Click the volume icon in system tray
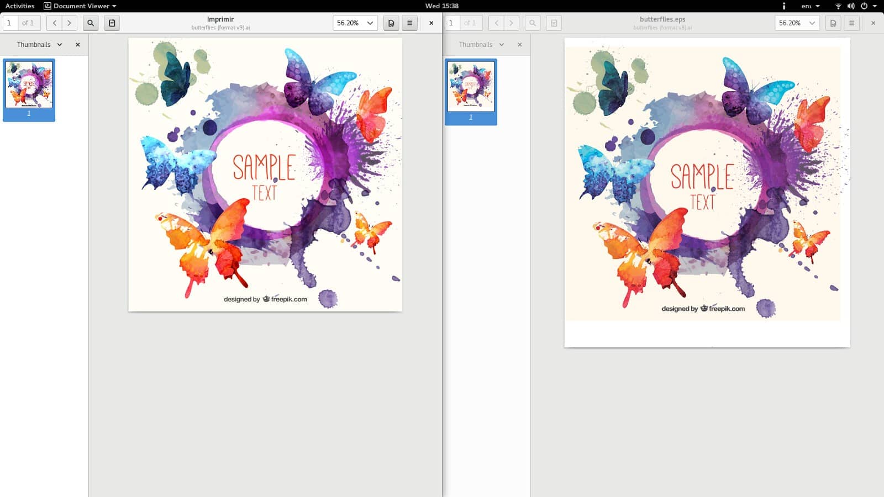This screenshot has width=884, height=497. 851,6
